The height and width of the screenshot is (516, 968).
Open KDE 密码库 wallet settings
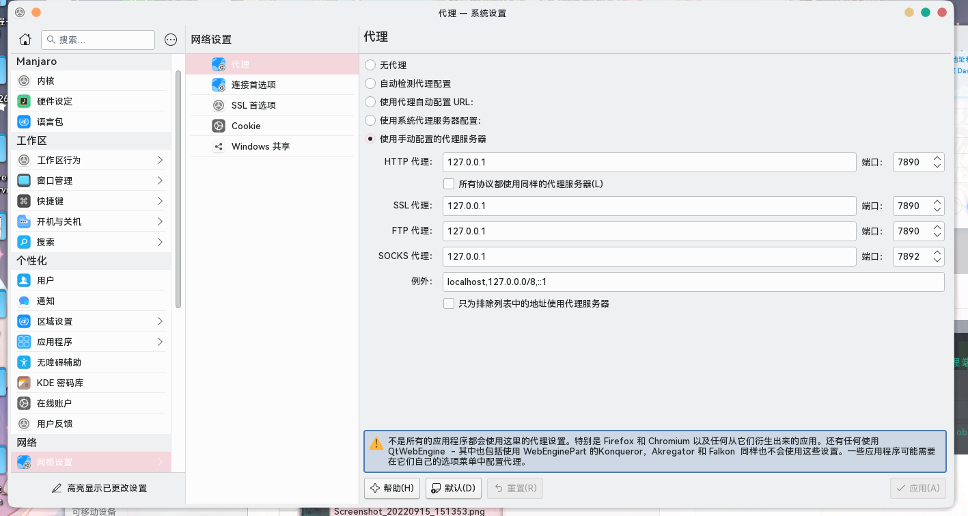point(91,383)
